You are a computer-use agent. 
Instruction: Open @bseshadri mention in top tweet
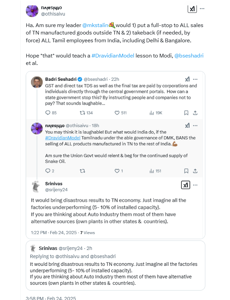pyautogui.click(x=189, y=55)
